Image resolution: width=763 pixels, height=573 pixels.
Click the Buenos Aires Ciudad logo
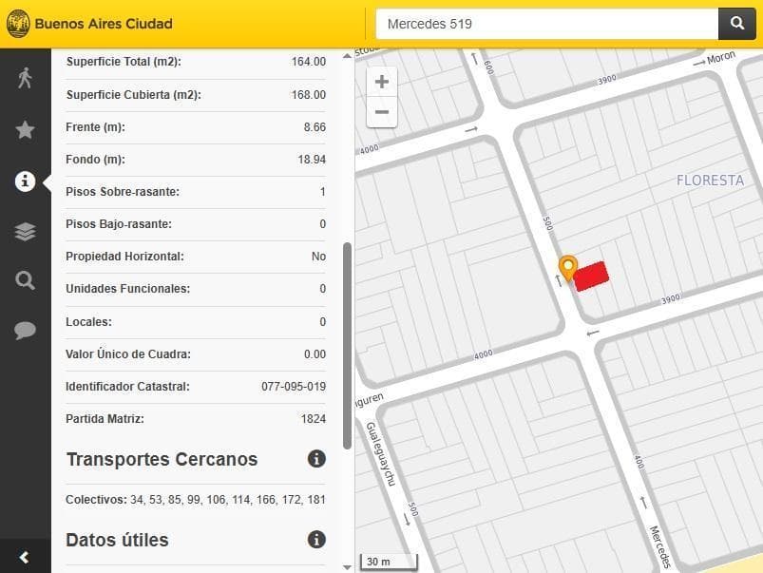pos(89,24)
